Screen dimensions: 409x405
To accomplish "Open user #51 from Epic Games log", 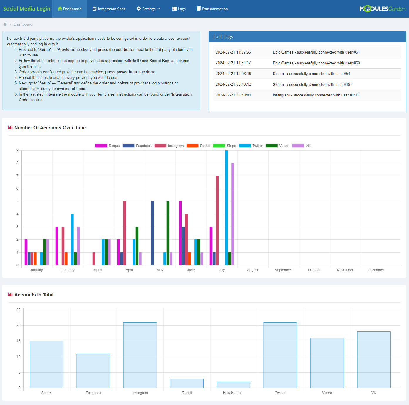I will tap(356, 52).
